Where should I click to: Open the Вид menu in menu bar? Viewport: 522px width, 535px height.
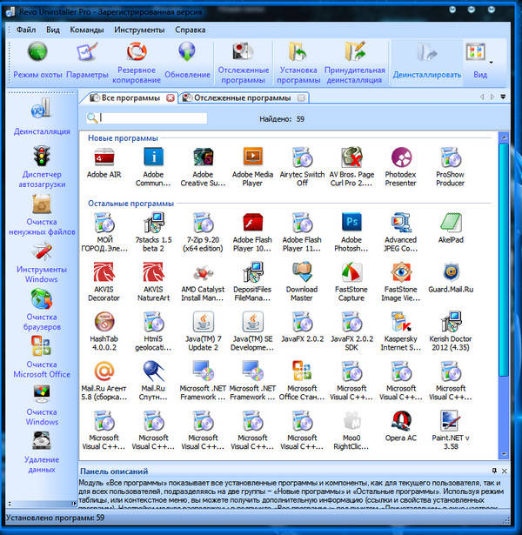tap(53, 30)
